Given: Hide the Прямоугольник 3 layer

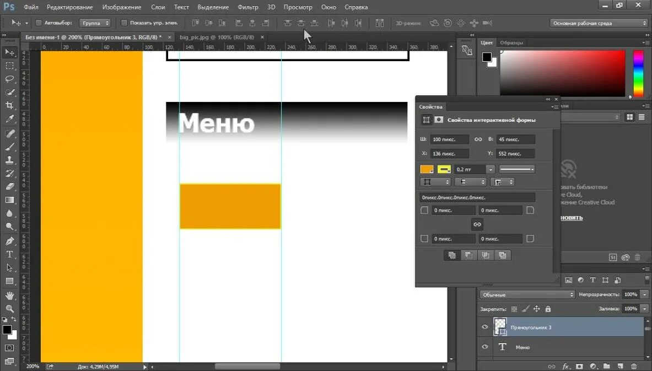Looking at the screenshot, I should (x=485, y=327).
